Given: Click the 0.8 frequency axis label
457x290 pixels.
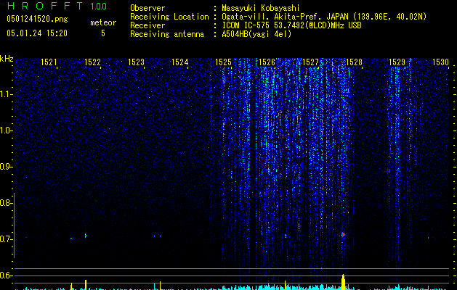Looking at the screenshot, I should click(x=6, y=203).
